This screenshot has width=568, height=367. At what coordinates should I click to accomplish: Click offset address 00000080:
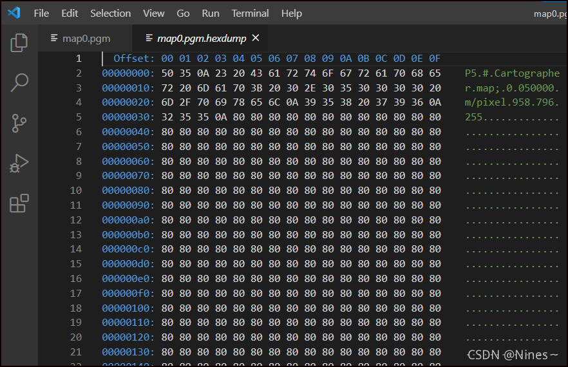click(x=128, y=190)
